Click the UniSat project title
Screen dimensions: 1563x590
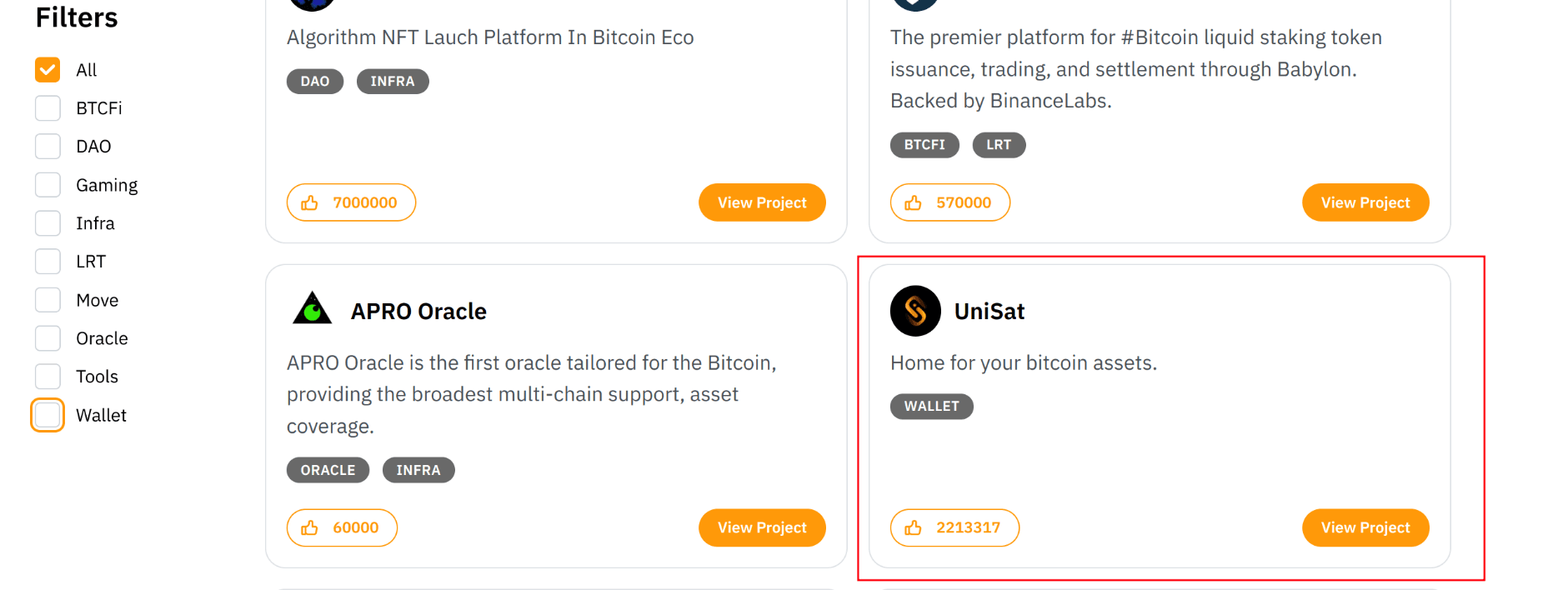(989, 311)
